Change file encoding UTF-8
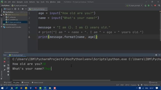Viewport: 161px width, 90px height. pos(127,85)
